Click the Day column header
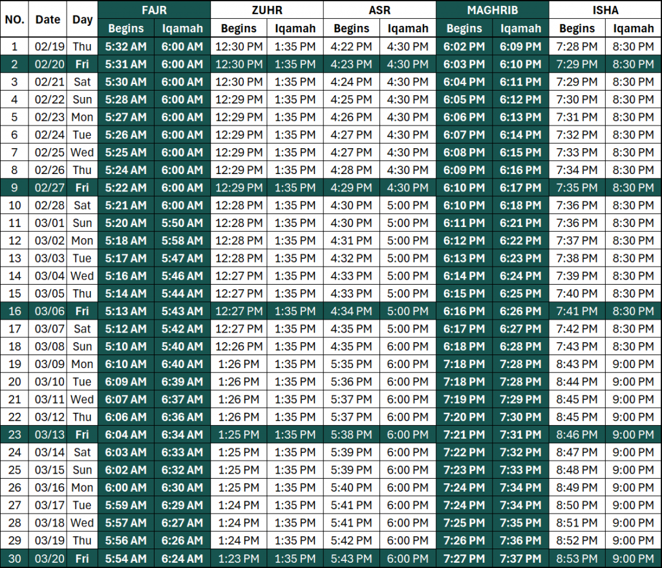662x568 pixels. click(83, 19)
